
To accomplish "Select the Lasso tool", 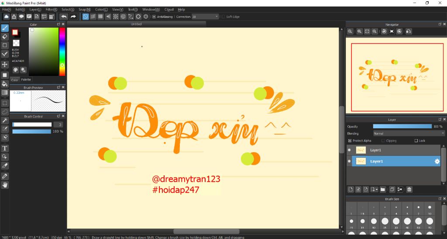I will 5,112.
